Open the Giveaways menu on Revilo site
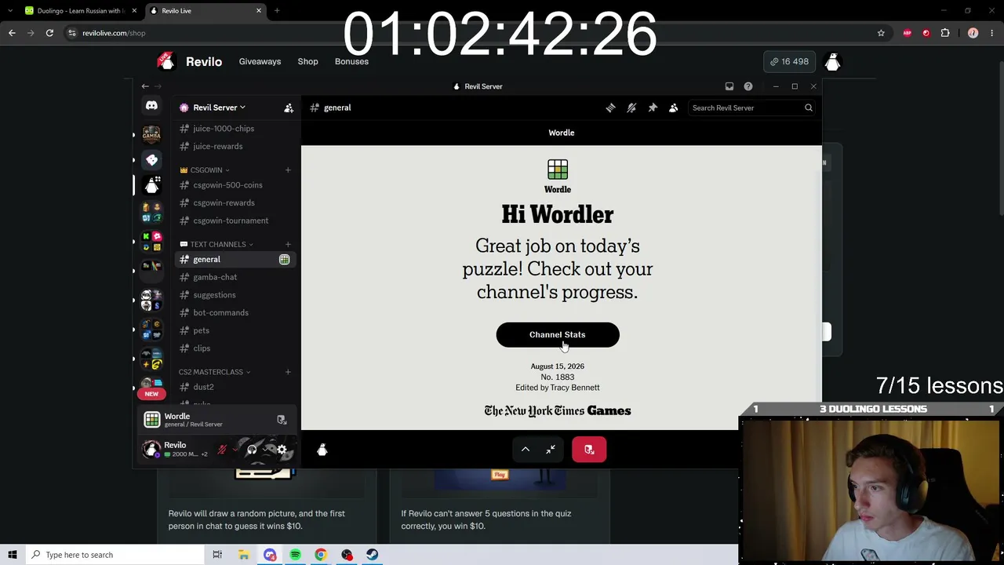 260,61
